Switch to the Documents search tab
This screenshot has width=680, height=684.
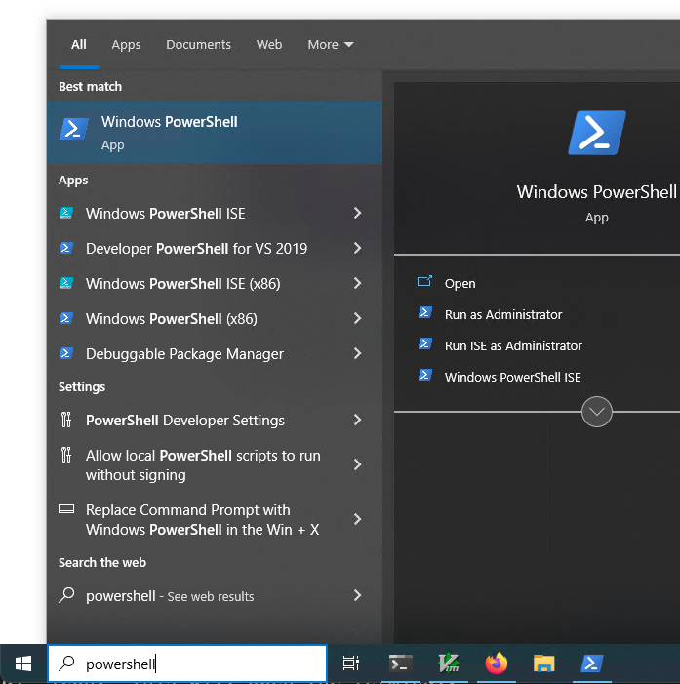pyautogui.click(x=198, y=45)
